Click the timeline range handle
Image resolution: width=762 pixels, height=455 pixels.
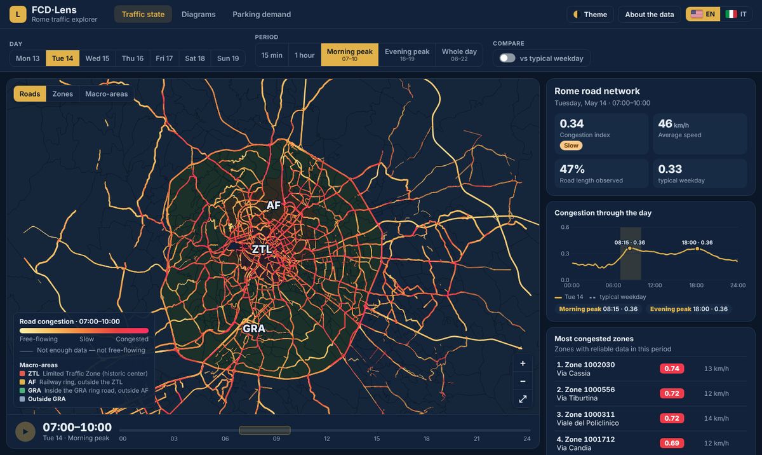(265, 430)
